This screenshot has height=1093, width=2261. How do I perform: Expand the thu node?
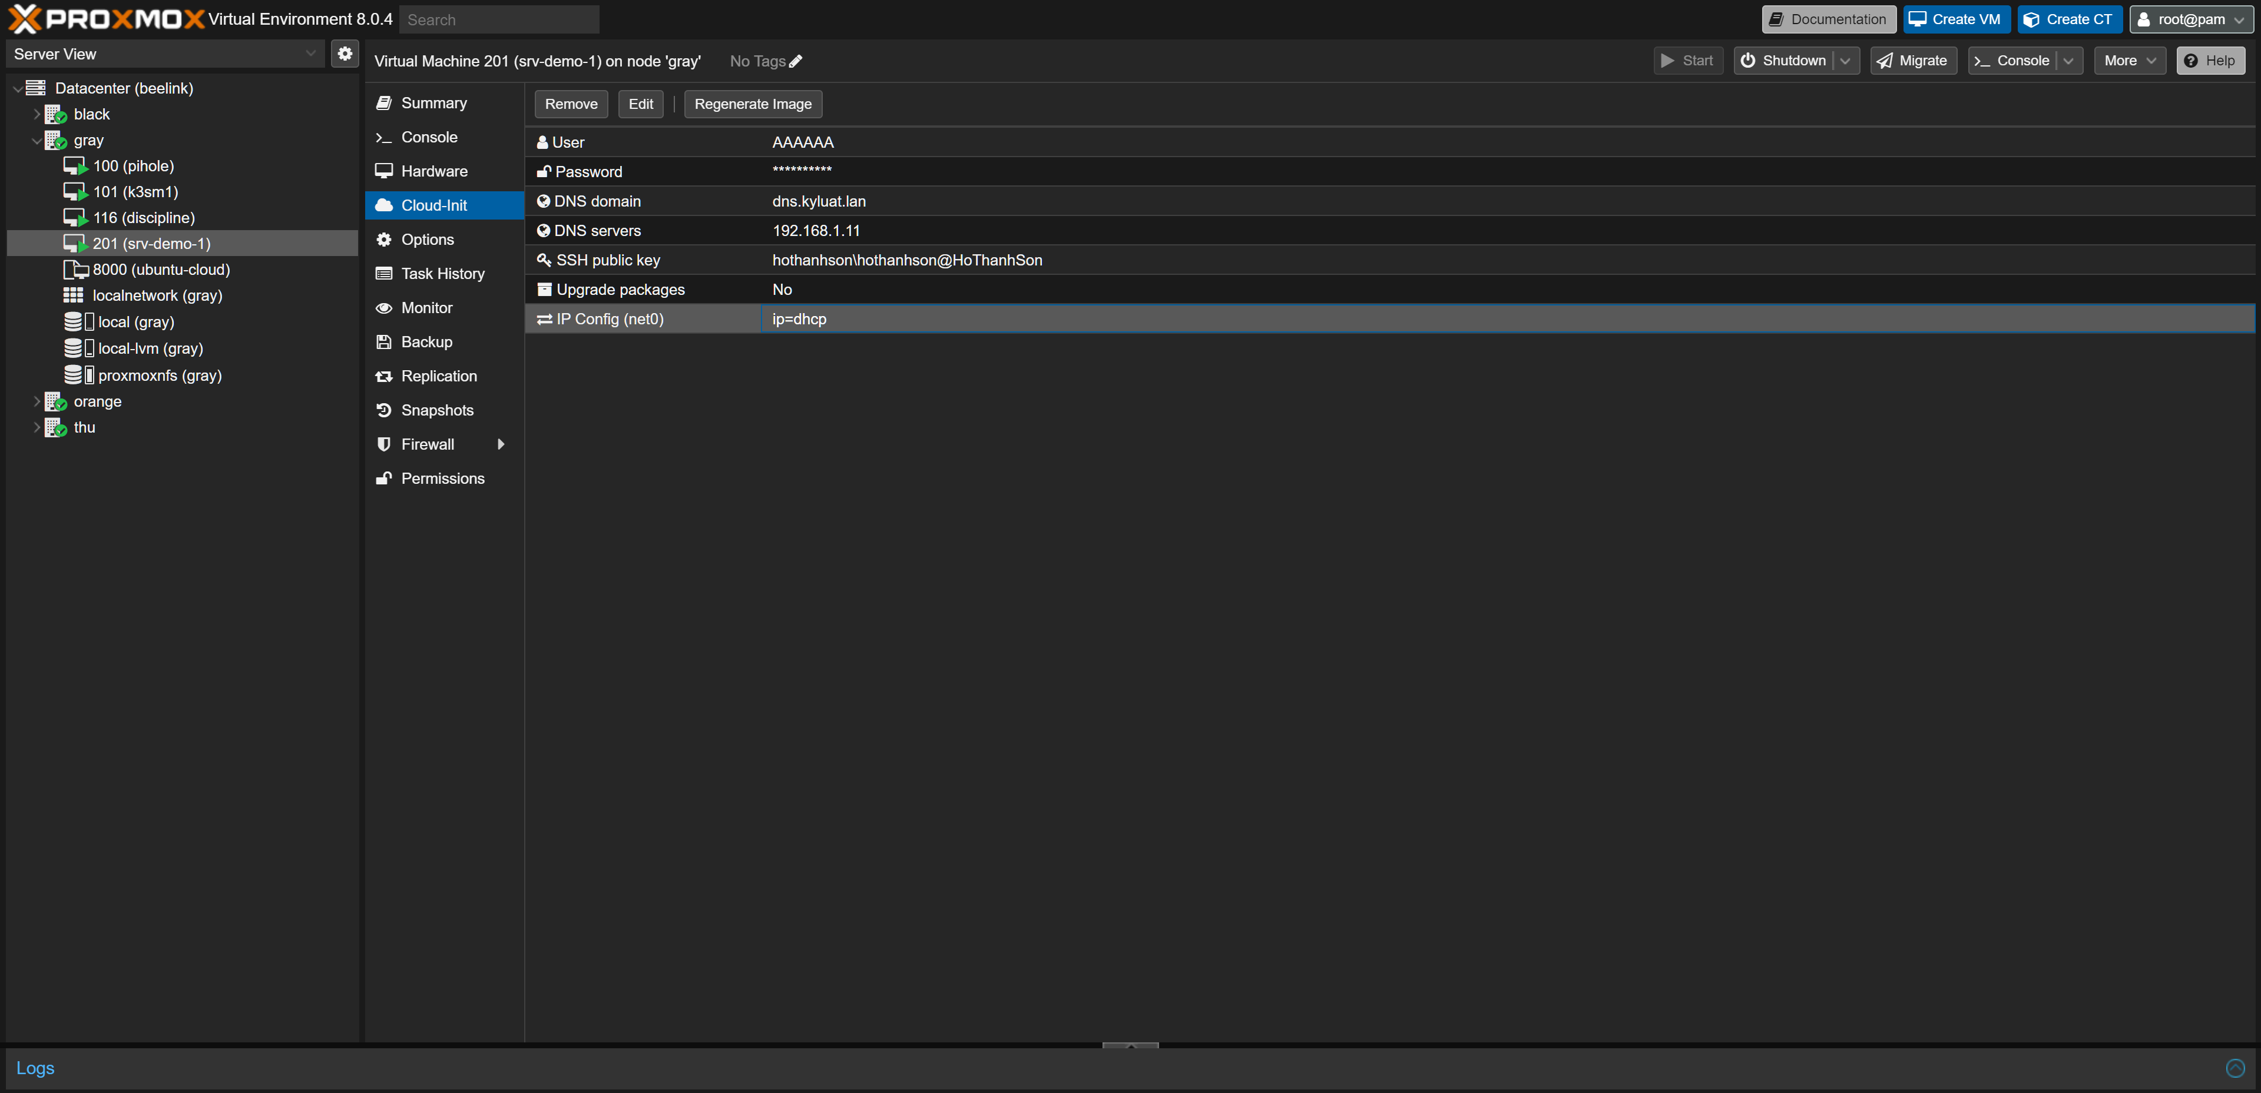37,427
